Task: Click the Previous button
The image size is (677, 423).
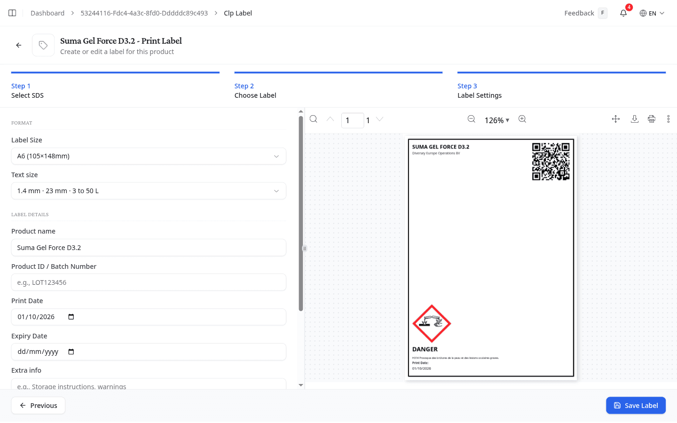Action: tap(38, 406)
